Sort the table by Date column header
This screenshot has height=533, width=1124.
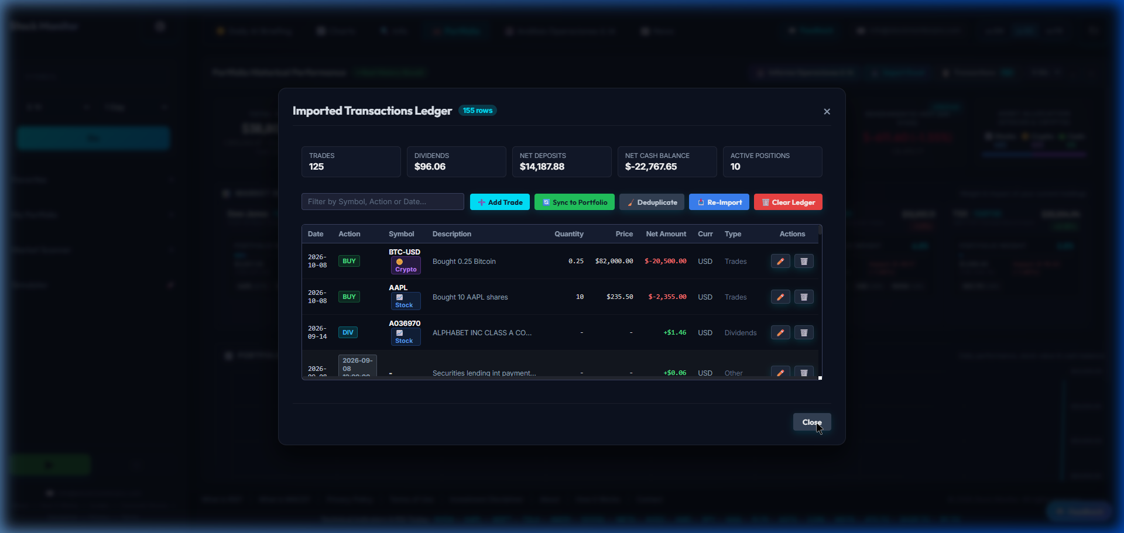pos(316,234)
